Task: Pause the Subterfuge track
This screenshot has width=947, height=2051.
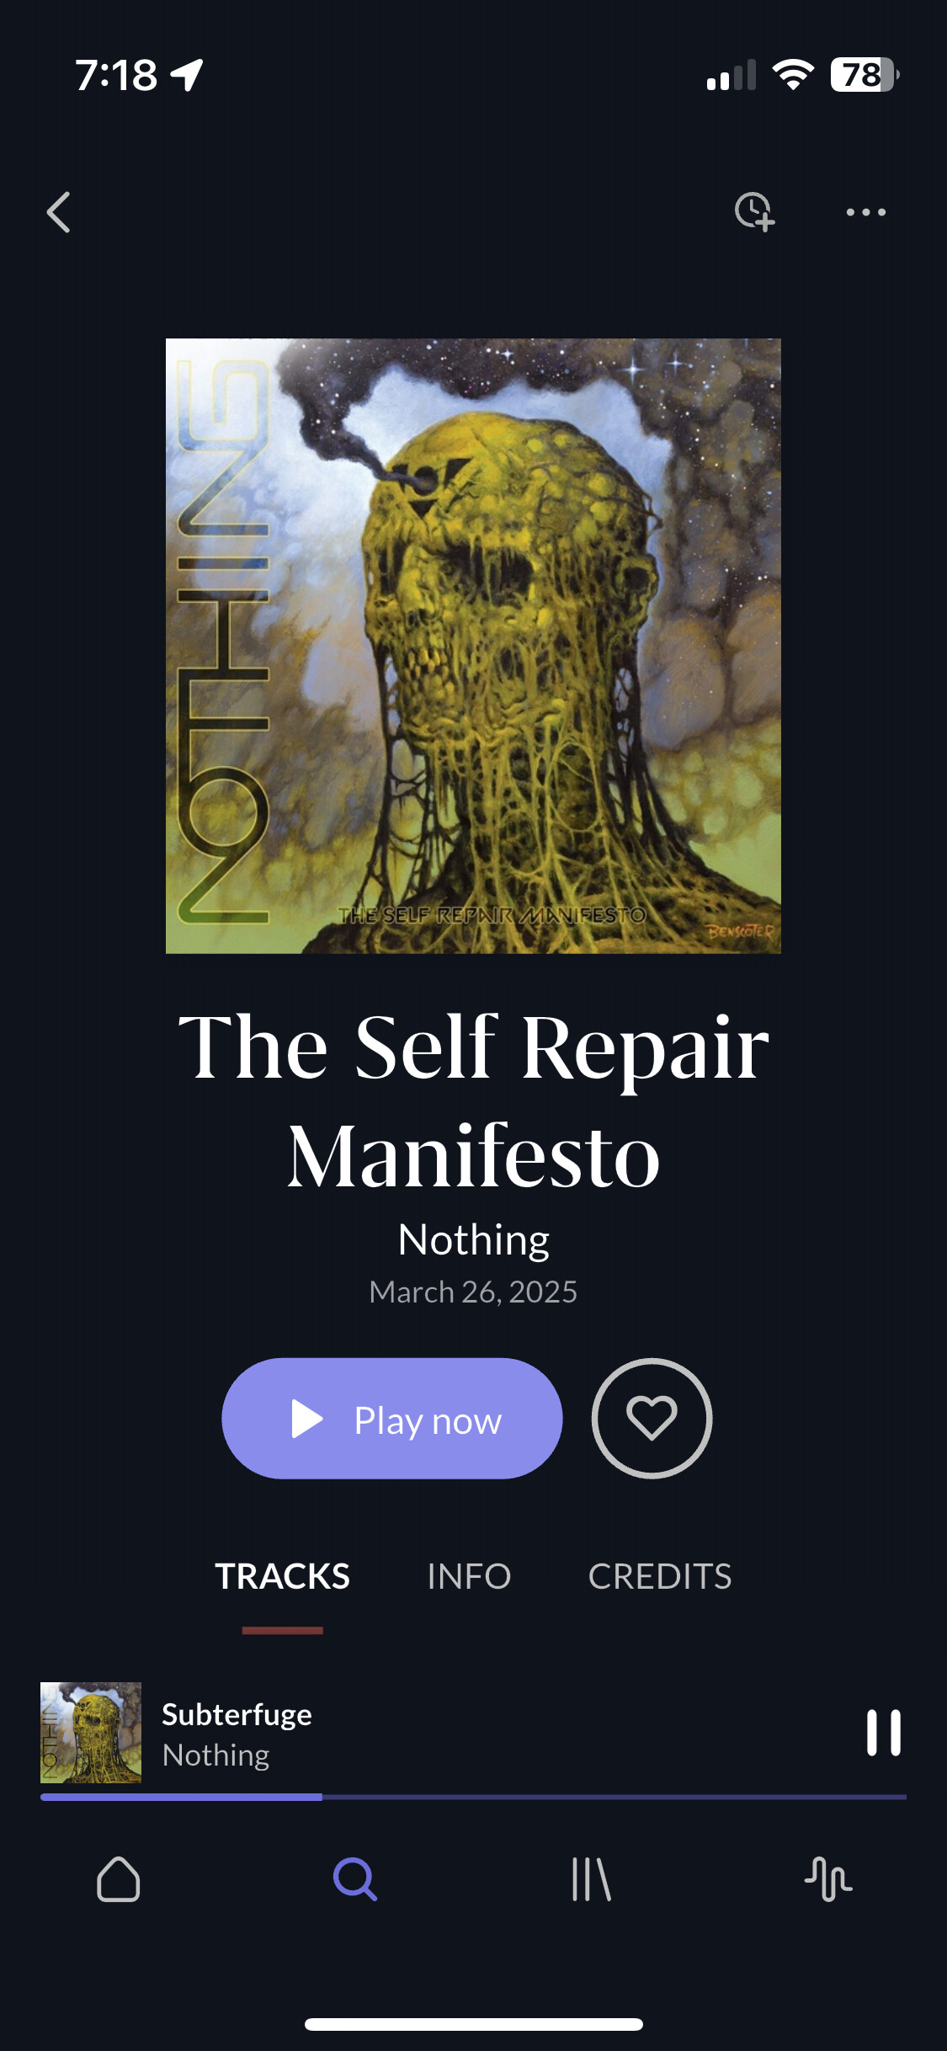Action: pos(883,1733)
